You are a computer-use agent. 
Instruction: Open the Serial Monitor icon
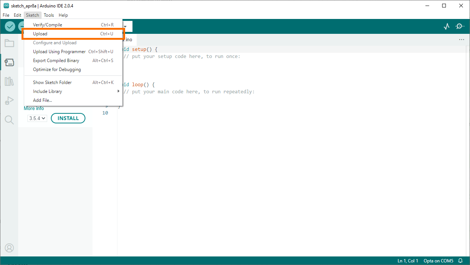coord(460,26)
